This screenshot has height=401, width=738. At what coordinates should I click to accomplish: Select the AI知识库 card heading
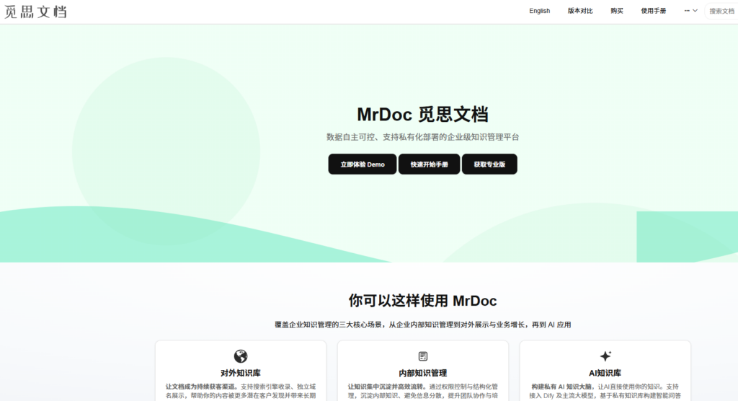(605, 373)
